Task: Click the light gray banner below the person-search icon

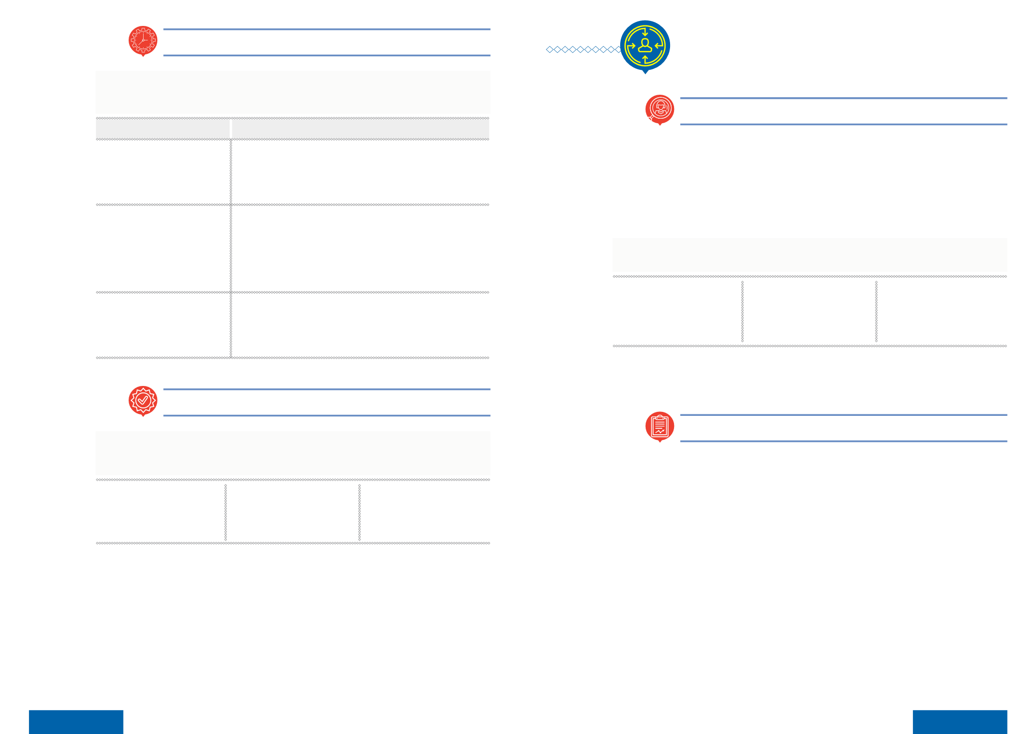Action: 810,255
